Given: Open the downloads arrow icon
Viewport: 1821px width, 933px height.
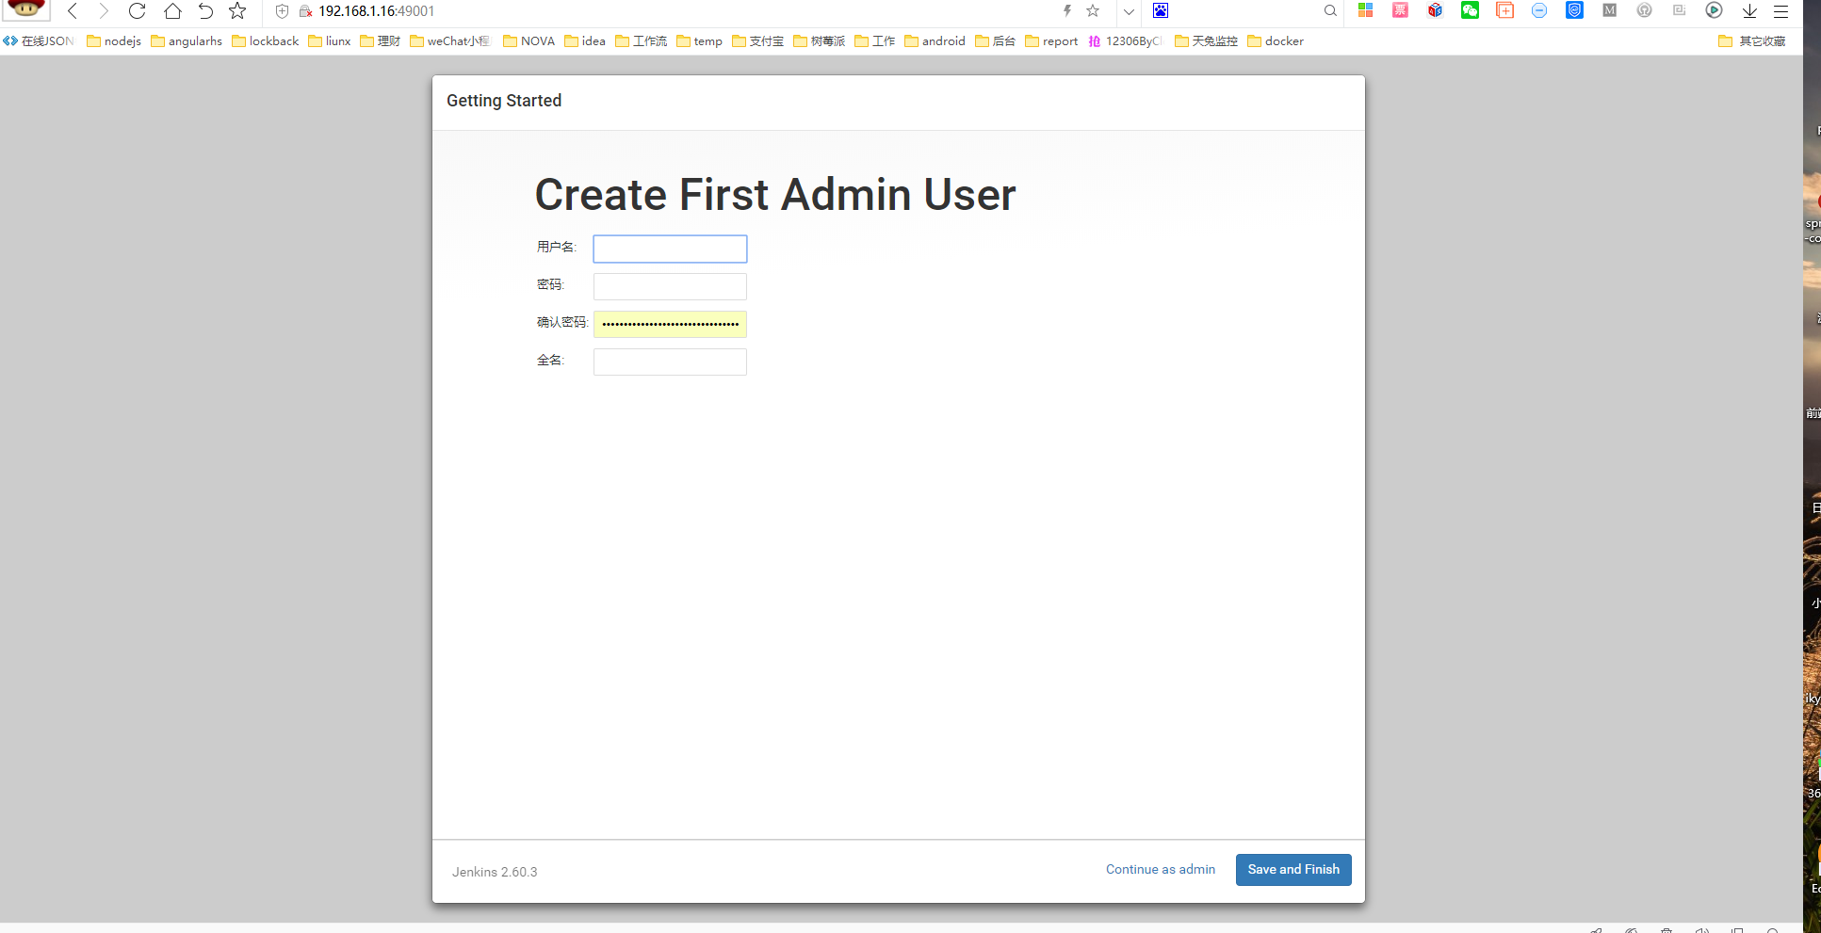Looking at the screenshot, I should pos(1748,11).
